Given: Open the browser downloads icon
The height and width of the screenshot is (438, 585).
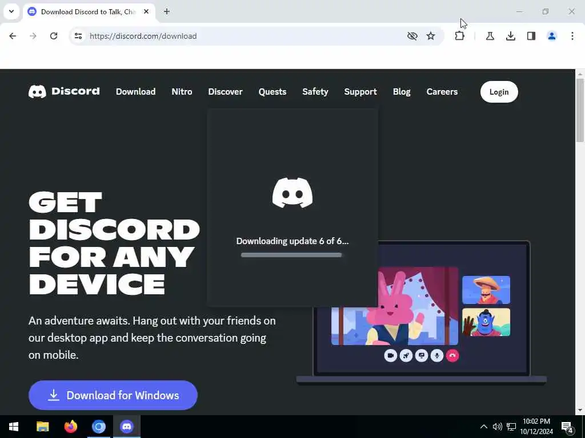Looking at the screenshot, I should point(511,36).
